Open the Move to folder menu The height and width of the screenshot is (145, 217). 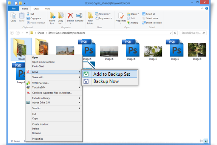tap(52, 18)
